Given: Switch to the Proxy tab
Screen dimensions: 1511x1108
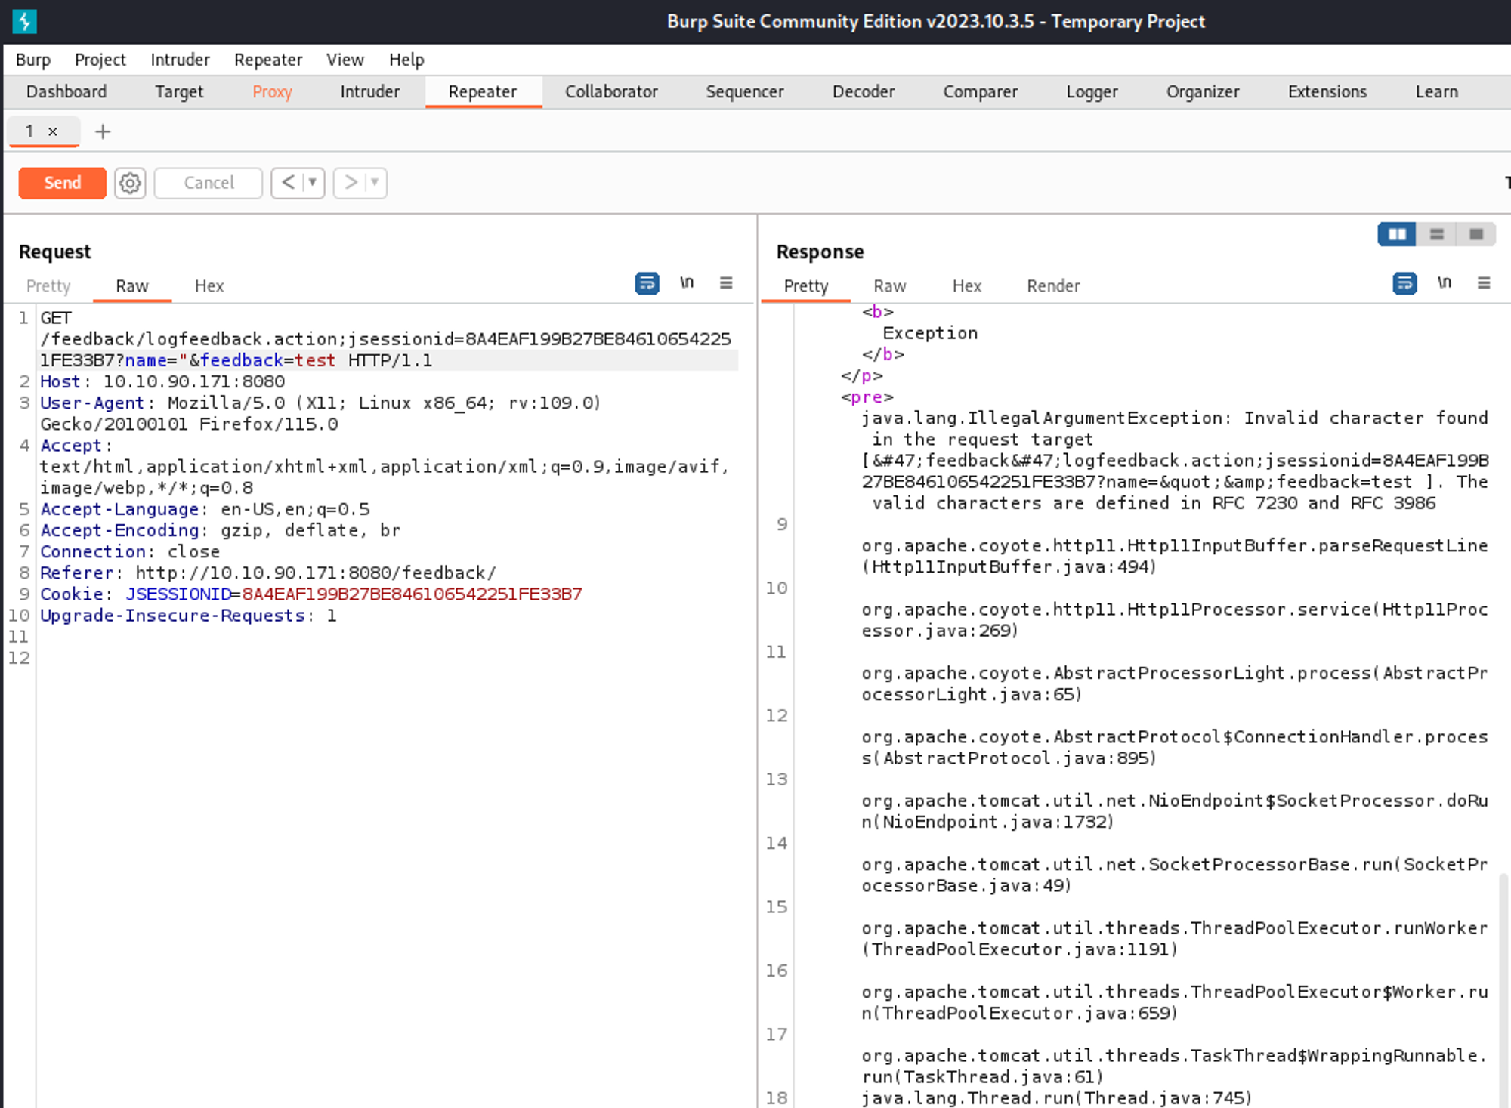Looking at the screenshot, I should point(272,92).
